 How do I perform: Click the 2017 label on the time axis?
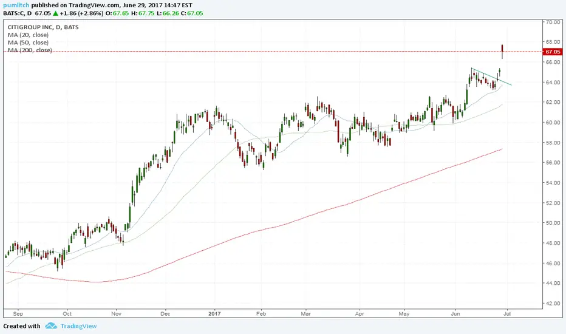tap(214, 314)
